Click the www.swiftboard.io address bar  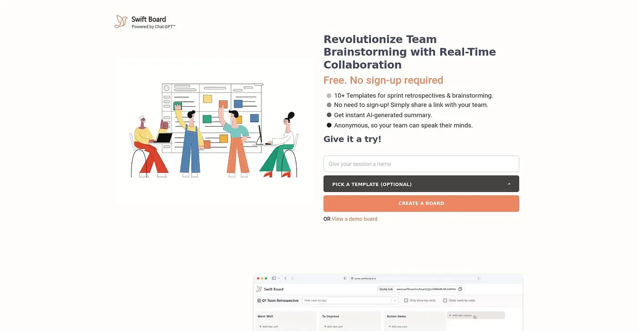[x=415, y=278]
